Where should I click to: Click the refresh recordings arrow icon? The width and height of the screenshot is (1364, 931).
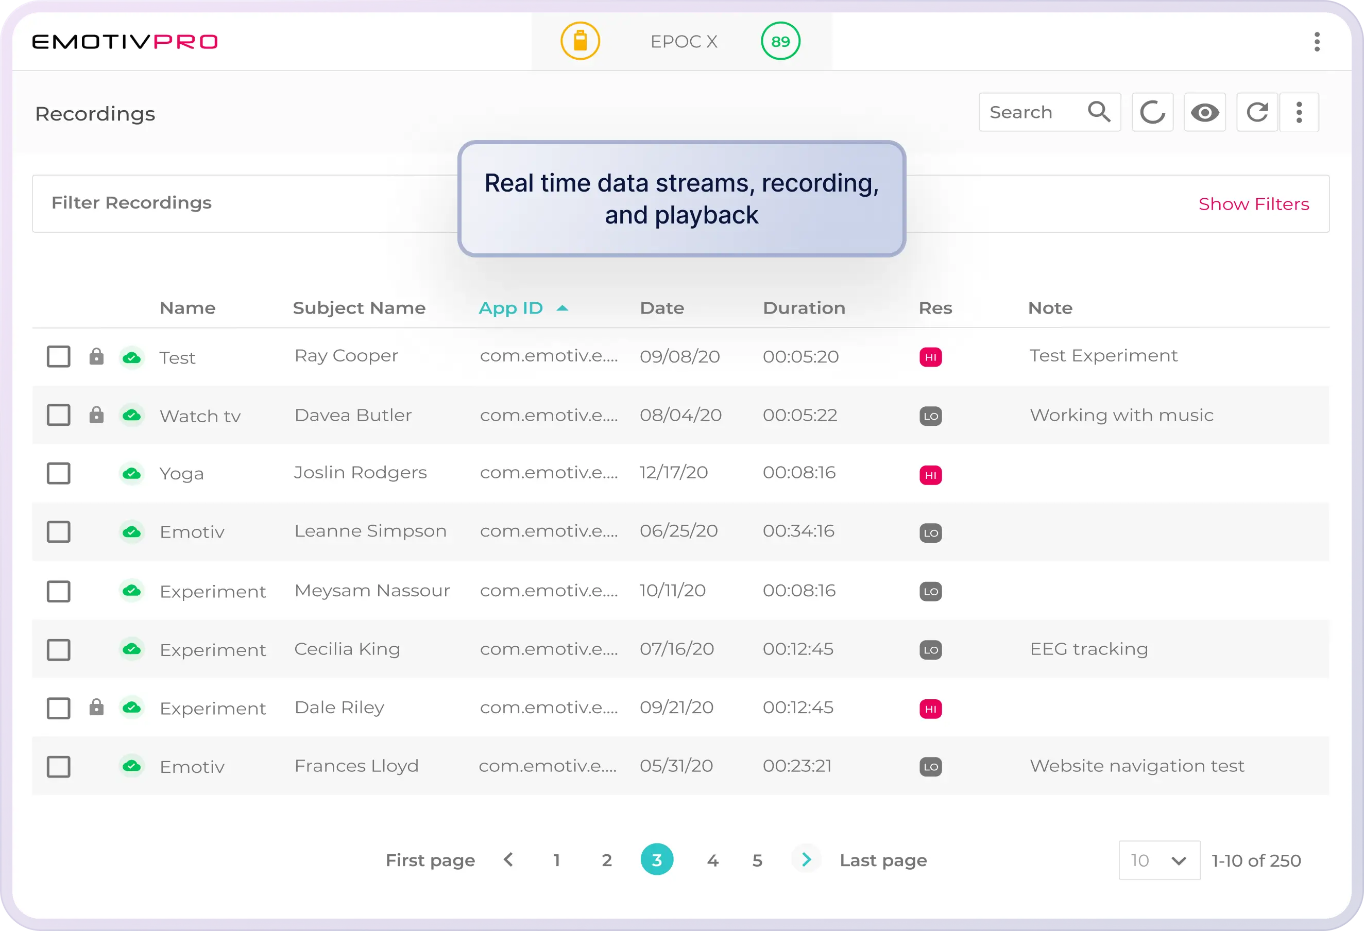pos(1256,112)
